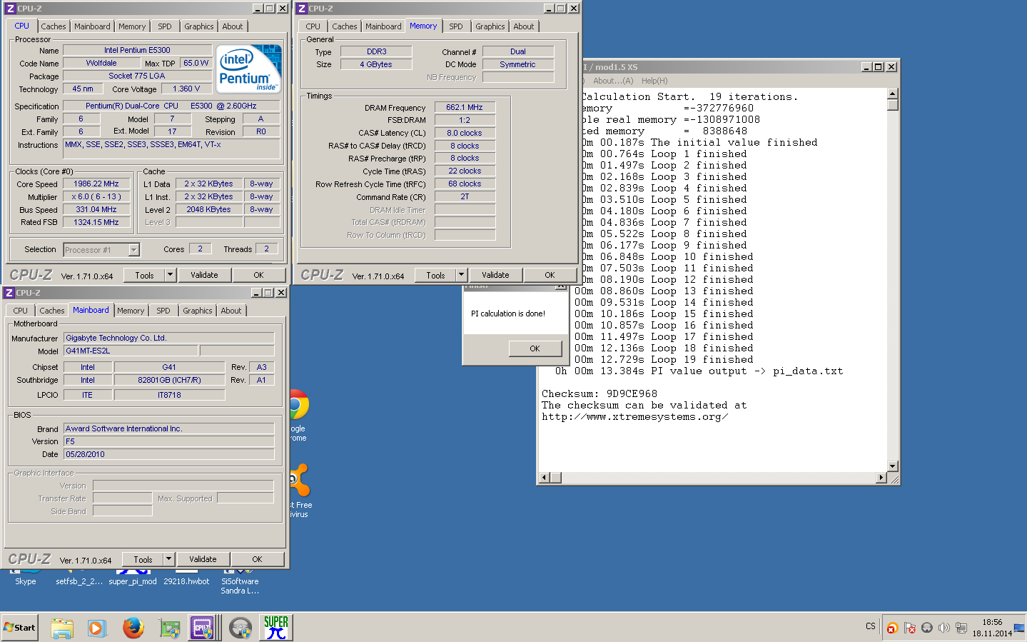Click Super PI horizontal scrollbar right arrow
Screen dimensions: 1027x642
coord(881,477)
